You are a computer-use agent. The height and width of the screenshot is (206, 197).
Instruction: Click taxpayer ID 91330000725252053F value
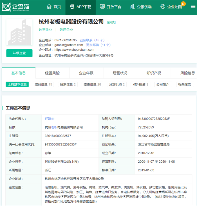click(154, 119)
